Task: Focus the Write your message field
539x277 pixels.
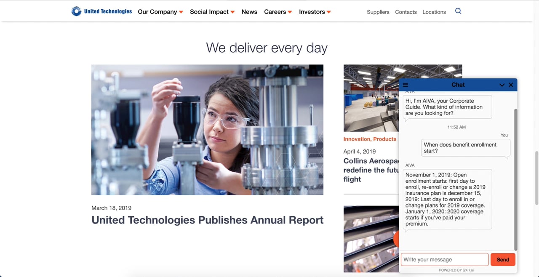Action: pyautogui.click(x=445, y=259)
